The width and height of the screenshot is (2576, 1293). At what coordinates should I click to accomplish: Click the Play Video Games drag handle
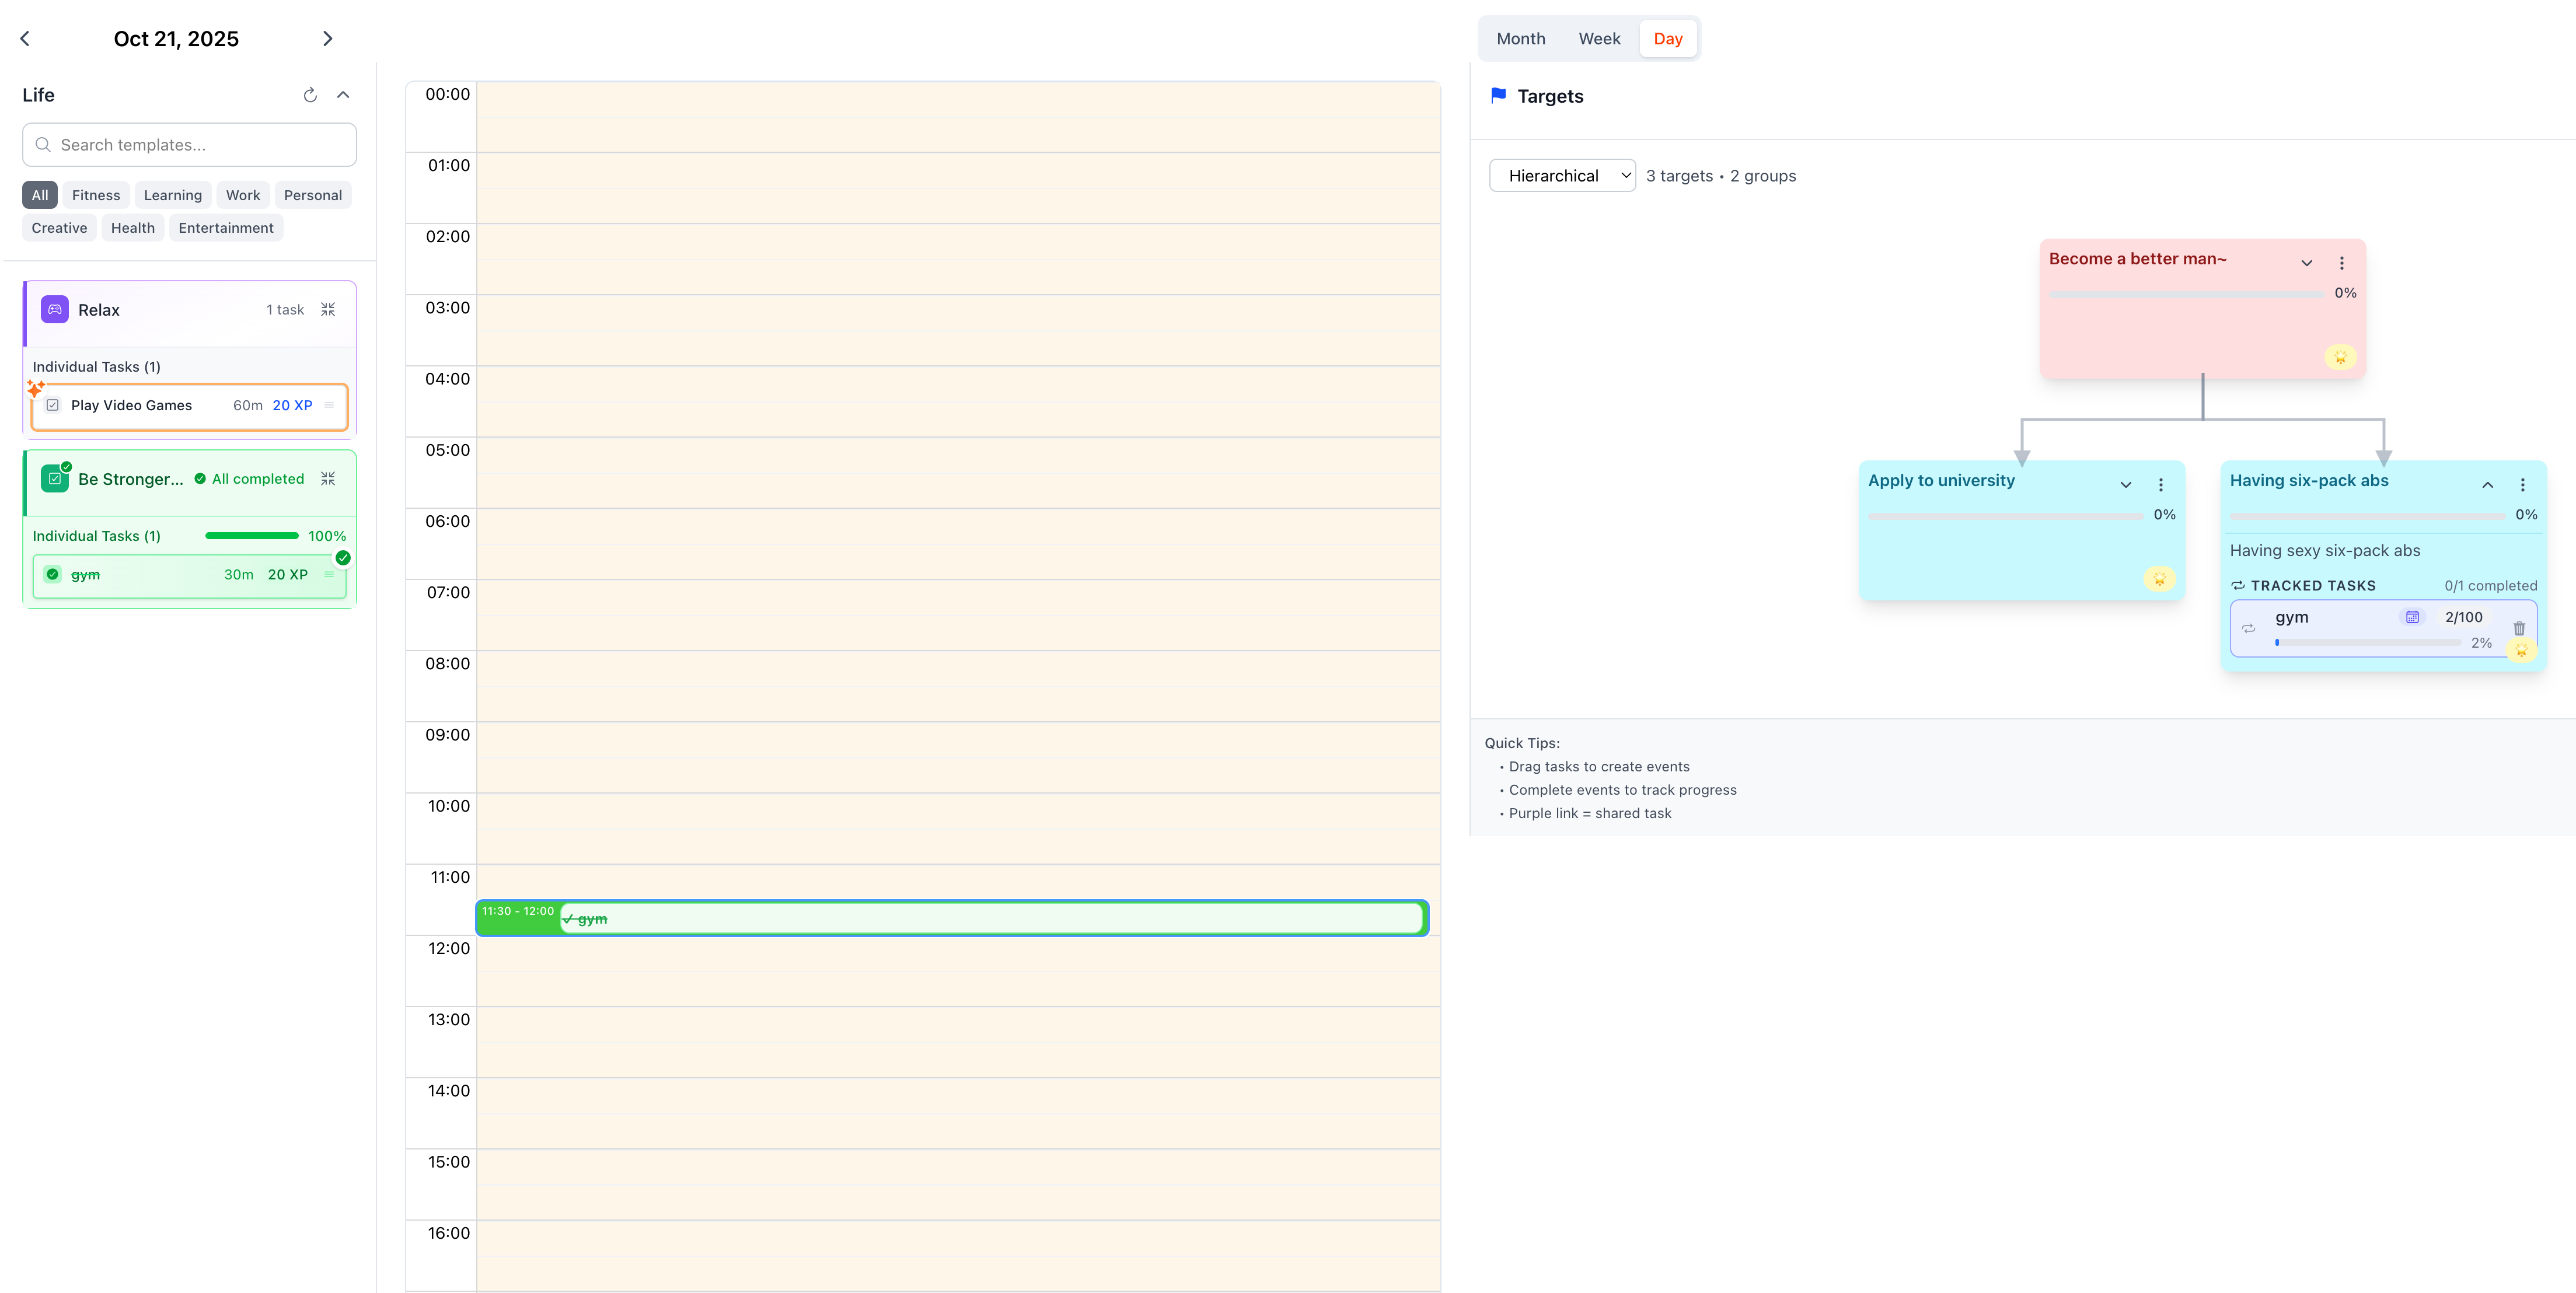click(x=329, y=405)
